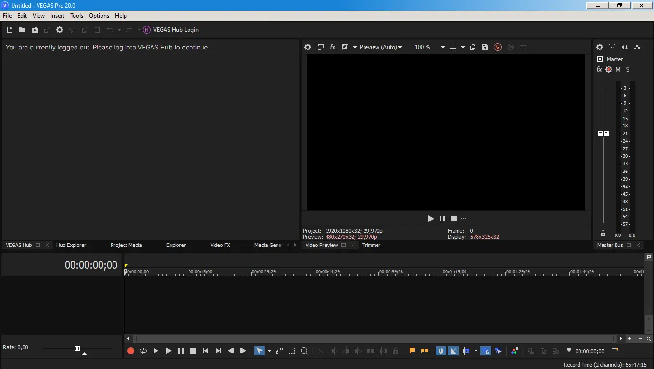Open the Insert menu

pyautogui.click(x=57, y=16)
